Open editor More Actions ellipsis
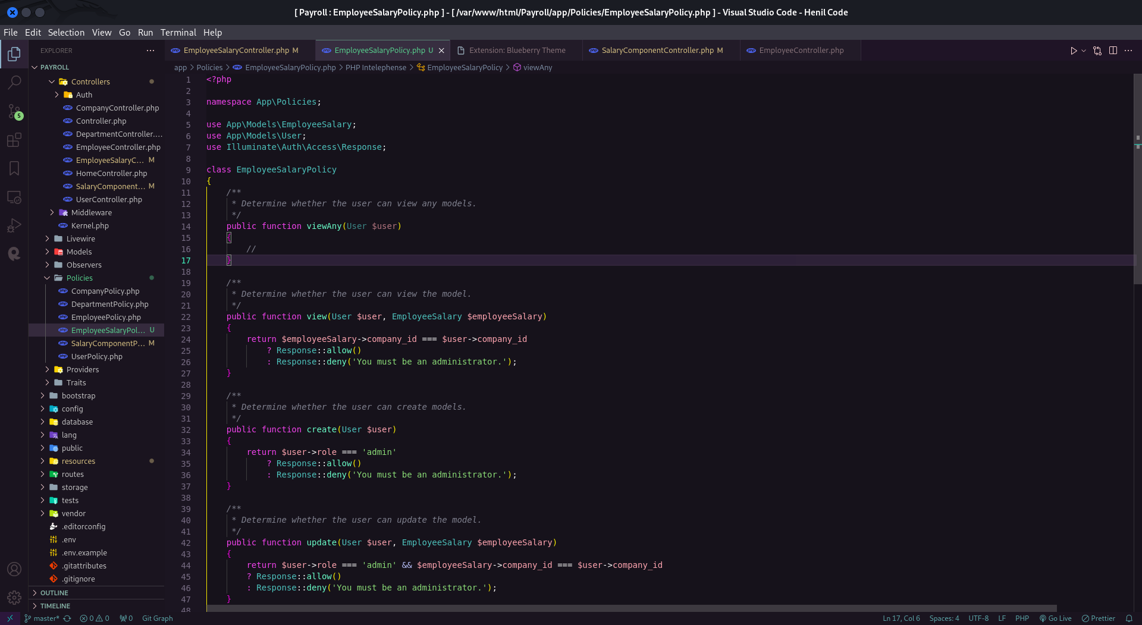Viewport: 1142px width, 625px height. point(1128,51)
